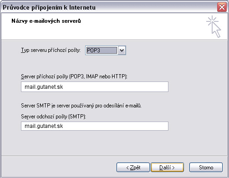Click the label Typ serveru příchozí pošty
Screen dimensions: 229x178
point(51,50)
